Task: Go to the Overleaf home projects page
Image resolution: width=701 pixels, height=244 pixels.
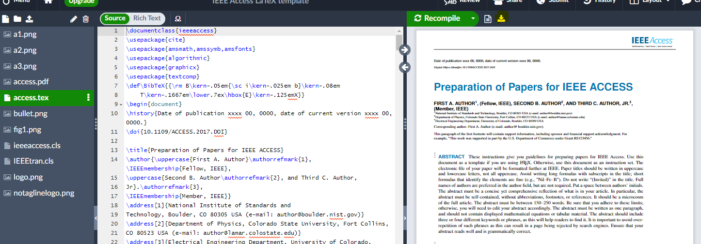Action: pyautogui.click(x=48, y=1)
